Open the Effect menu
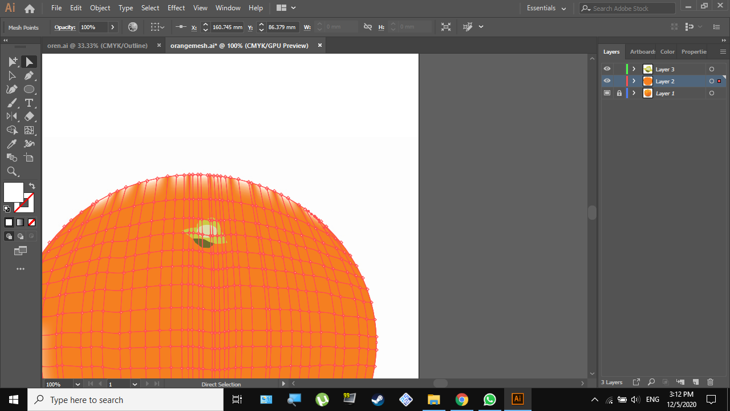Viewport: 730px width, 411px height. 176,8
